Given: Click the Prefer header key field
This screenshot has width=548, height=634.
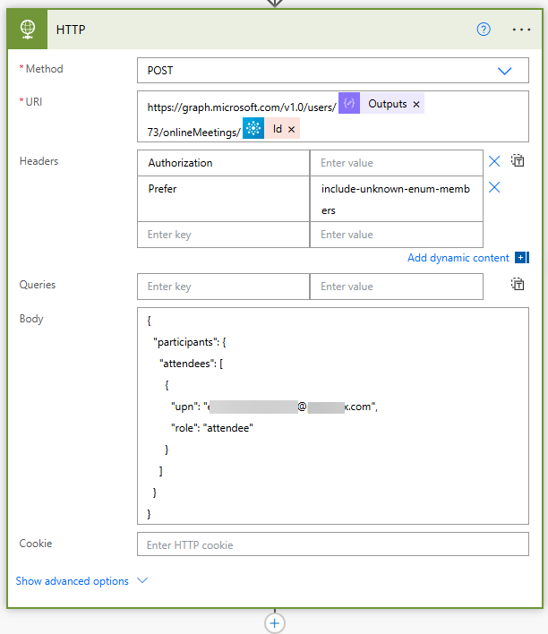Looking at the screenshot, I should [223, 199].
